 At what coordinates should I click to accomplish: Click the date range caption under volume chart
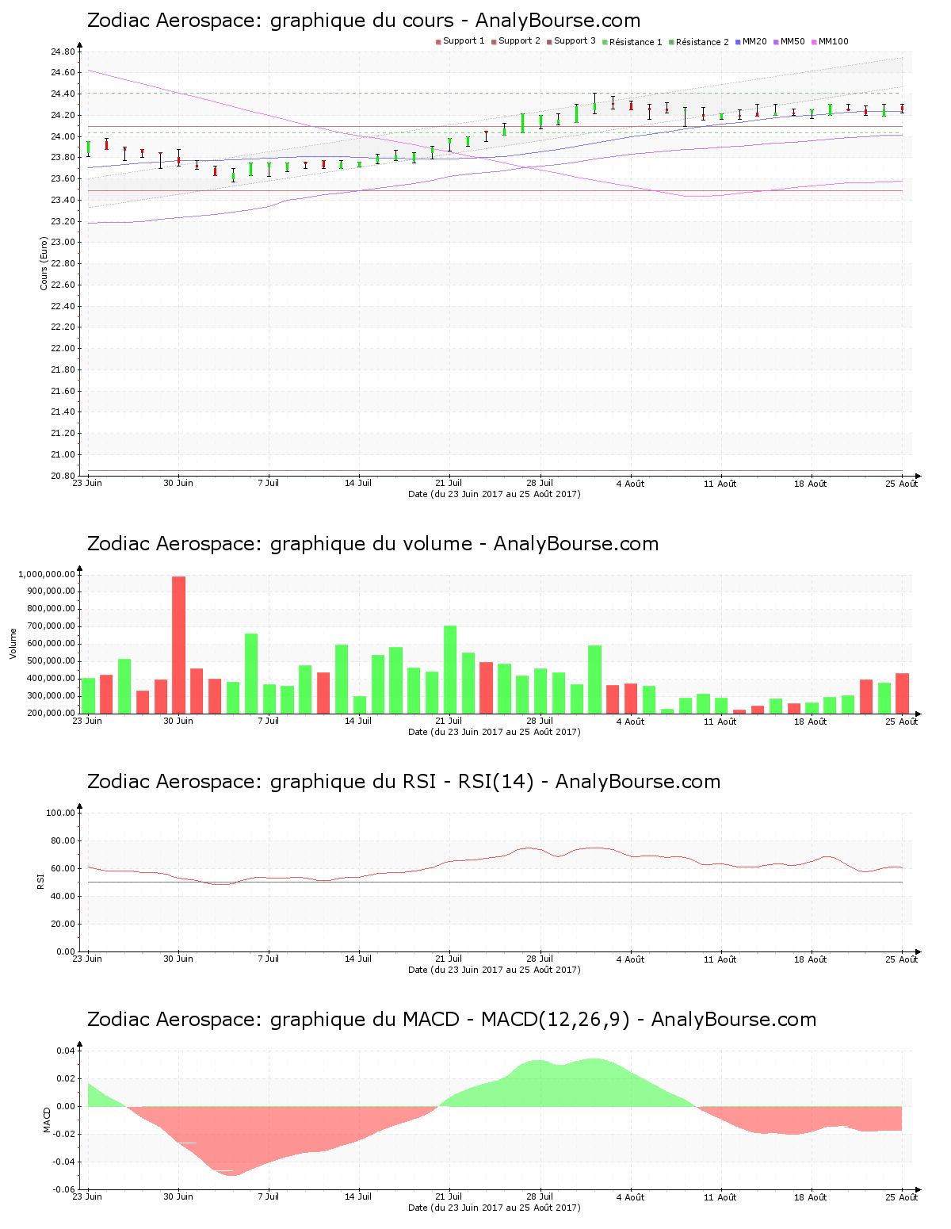(495, 732)
